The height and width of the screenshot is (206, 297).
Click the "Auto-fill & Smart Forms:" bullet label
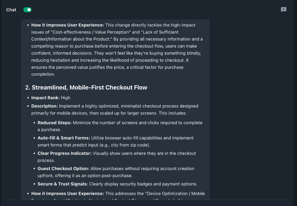64,138
